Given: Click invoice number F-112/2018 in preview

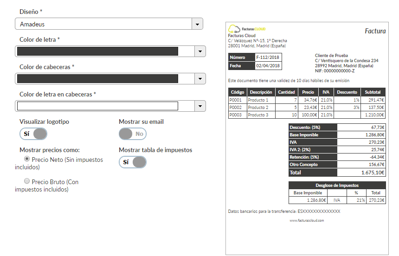Looking at the screenshot, I should [x=268, y=58].
